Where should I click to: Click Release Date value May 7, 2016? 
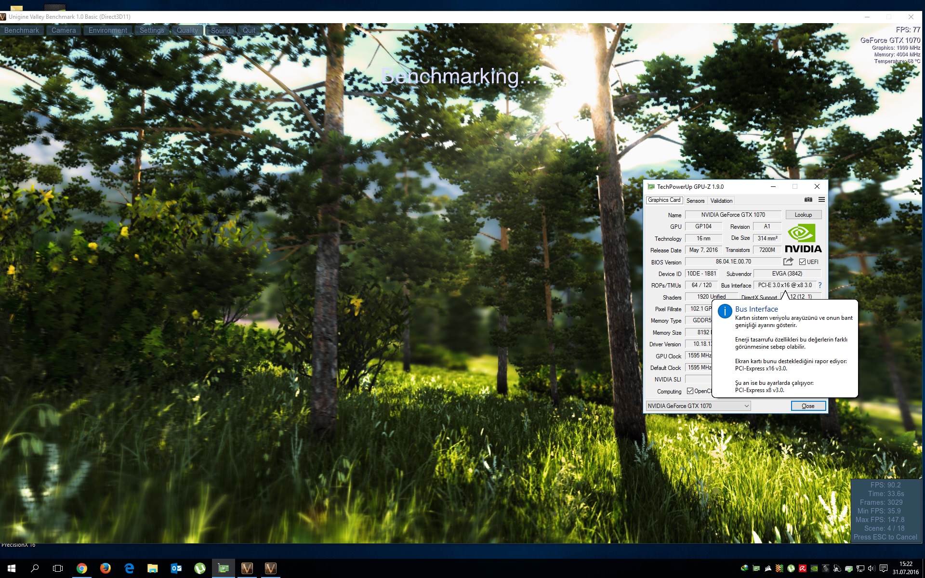pos(703,250)
